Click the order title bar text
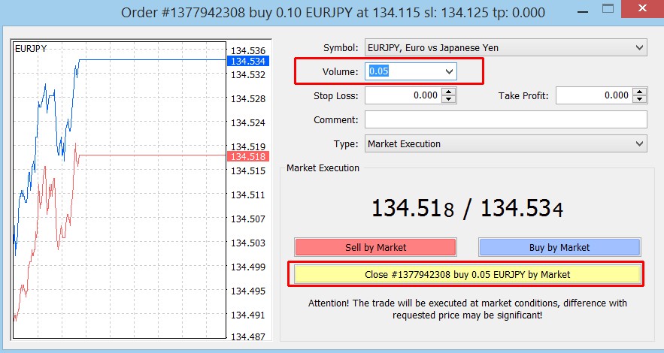This screenshot has height=353, width=664. [333, 12]
